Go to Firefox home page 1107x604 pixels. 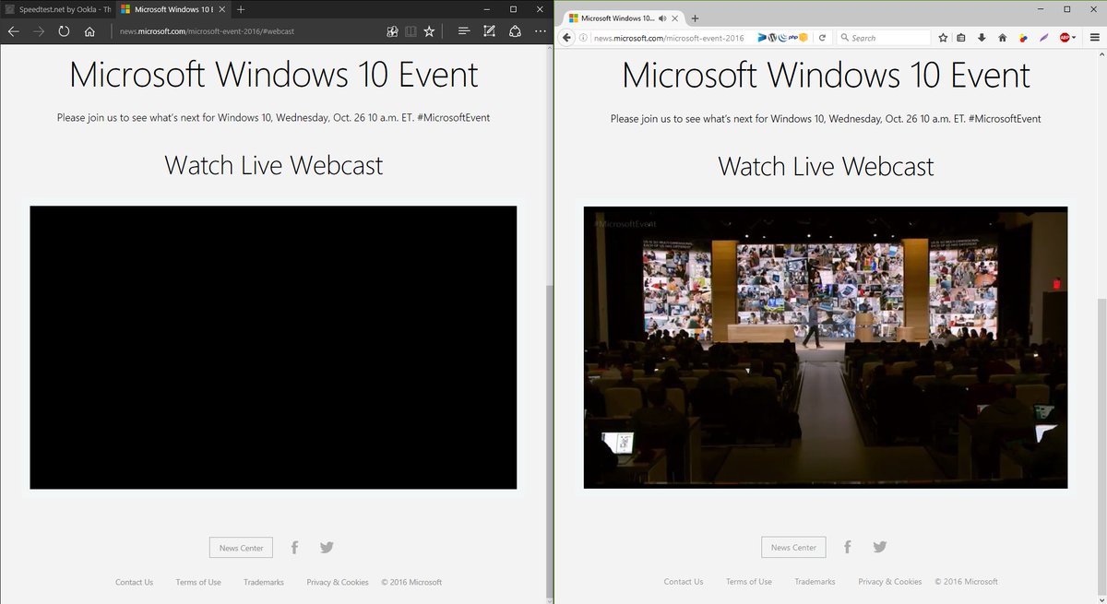(1002, 38)
